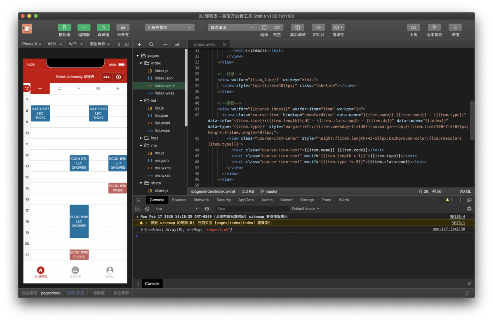Start real device debugging (真机调试)
Screen dimensions: 493x322
[x=297, y=27]
